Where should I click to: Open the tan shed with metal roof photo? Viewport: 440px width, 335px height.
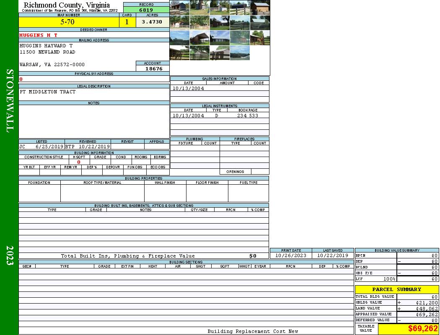coord(260,8)
